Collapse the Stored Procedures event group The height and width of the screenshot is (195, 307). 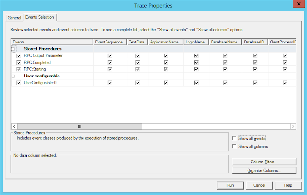pos(13,49)
